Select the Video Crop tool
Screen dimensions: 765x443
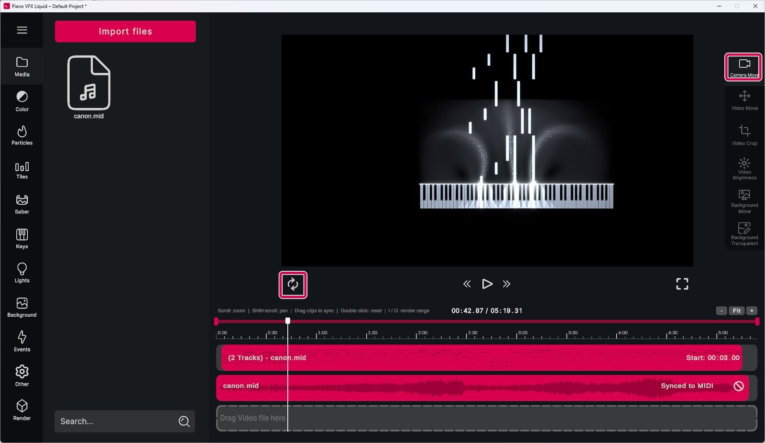pos(744,135)
